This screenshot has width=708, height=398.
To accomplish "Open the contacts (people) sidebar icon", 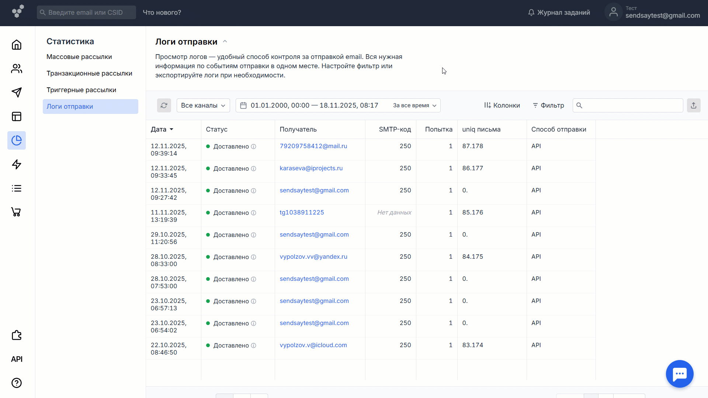I will click(x=17, y=69).
